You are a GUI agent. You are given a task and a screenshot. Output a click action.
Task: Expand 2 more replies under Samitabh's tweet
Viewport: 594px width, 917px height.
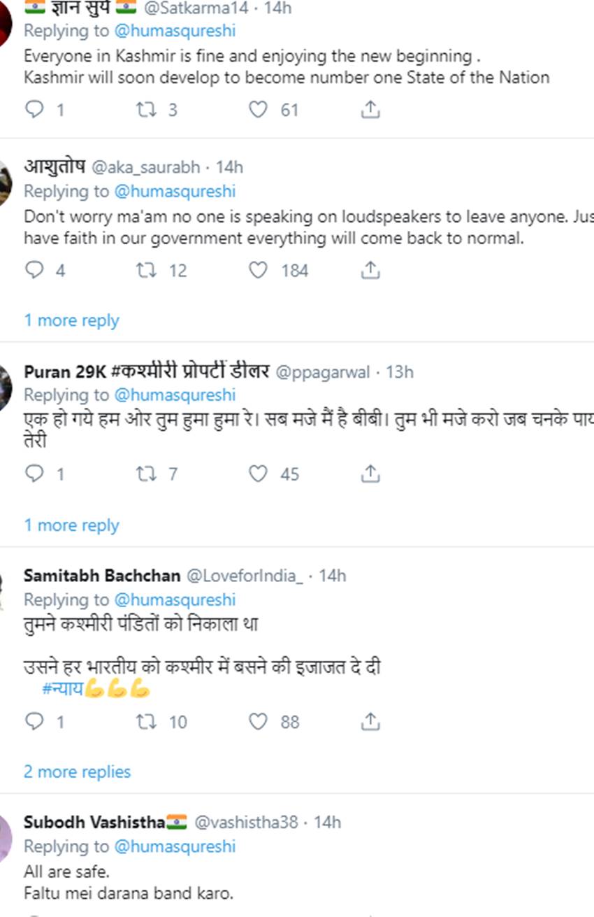(77, 772)
